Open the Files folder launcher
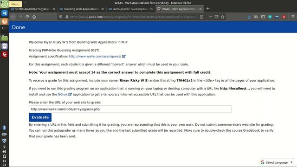 tap(4, 38)
